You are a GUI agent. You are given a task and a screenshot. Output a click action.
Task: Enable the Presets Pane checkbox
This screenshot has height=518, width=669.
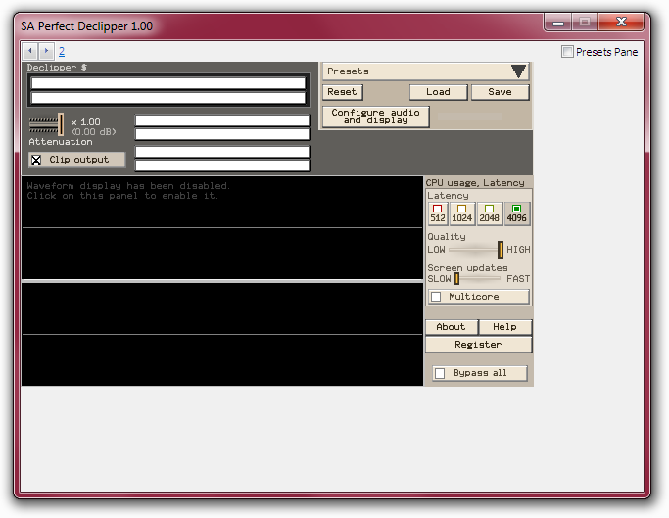coord(567,52)
